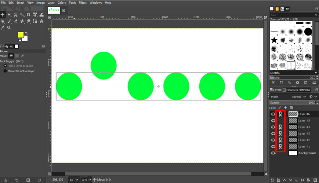Select the Ellipse Select tool
Image resolution: width=319 pixels, height=183 pixels.
pos(9,15)
